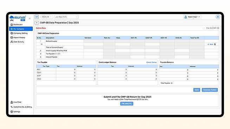Open Live Chat from sidebar
This screenshot has height=129, width=230.
click(x=17, y=102)
